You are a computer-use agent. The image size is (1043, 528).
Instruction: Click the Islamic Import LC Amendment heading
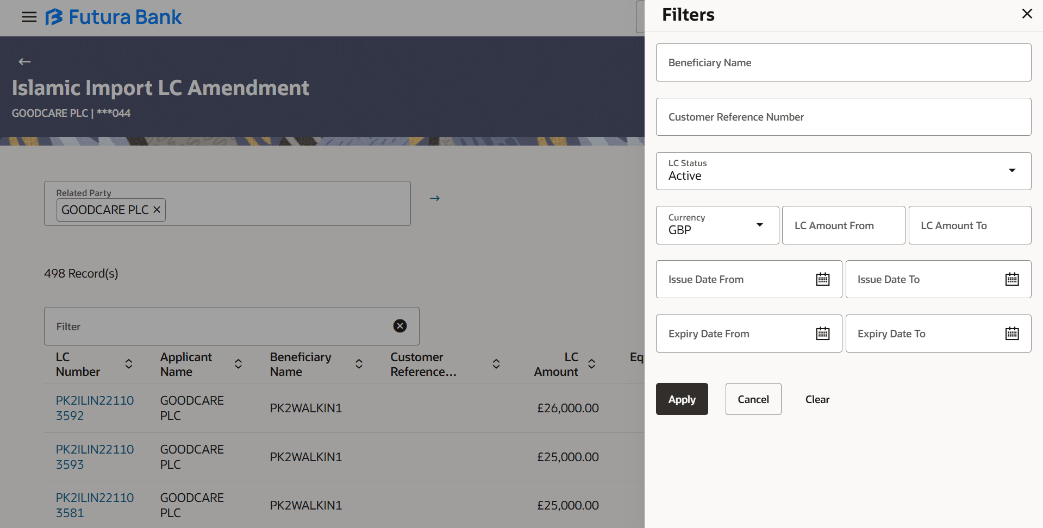(x=160, y=87)
